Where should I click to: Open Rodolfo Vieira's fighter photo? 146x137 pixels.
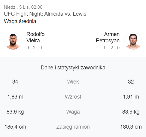13,41
